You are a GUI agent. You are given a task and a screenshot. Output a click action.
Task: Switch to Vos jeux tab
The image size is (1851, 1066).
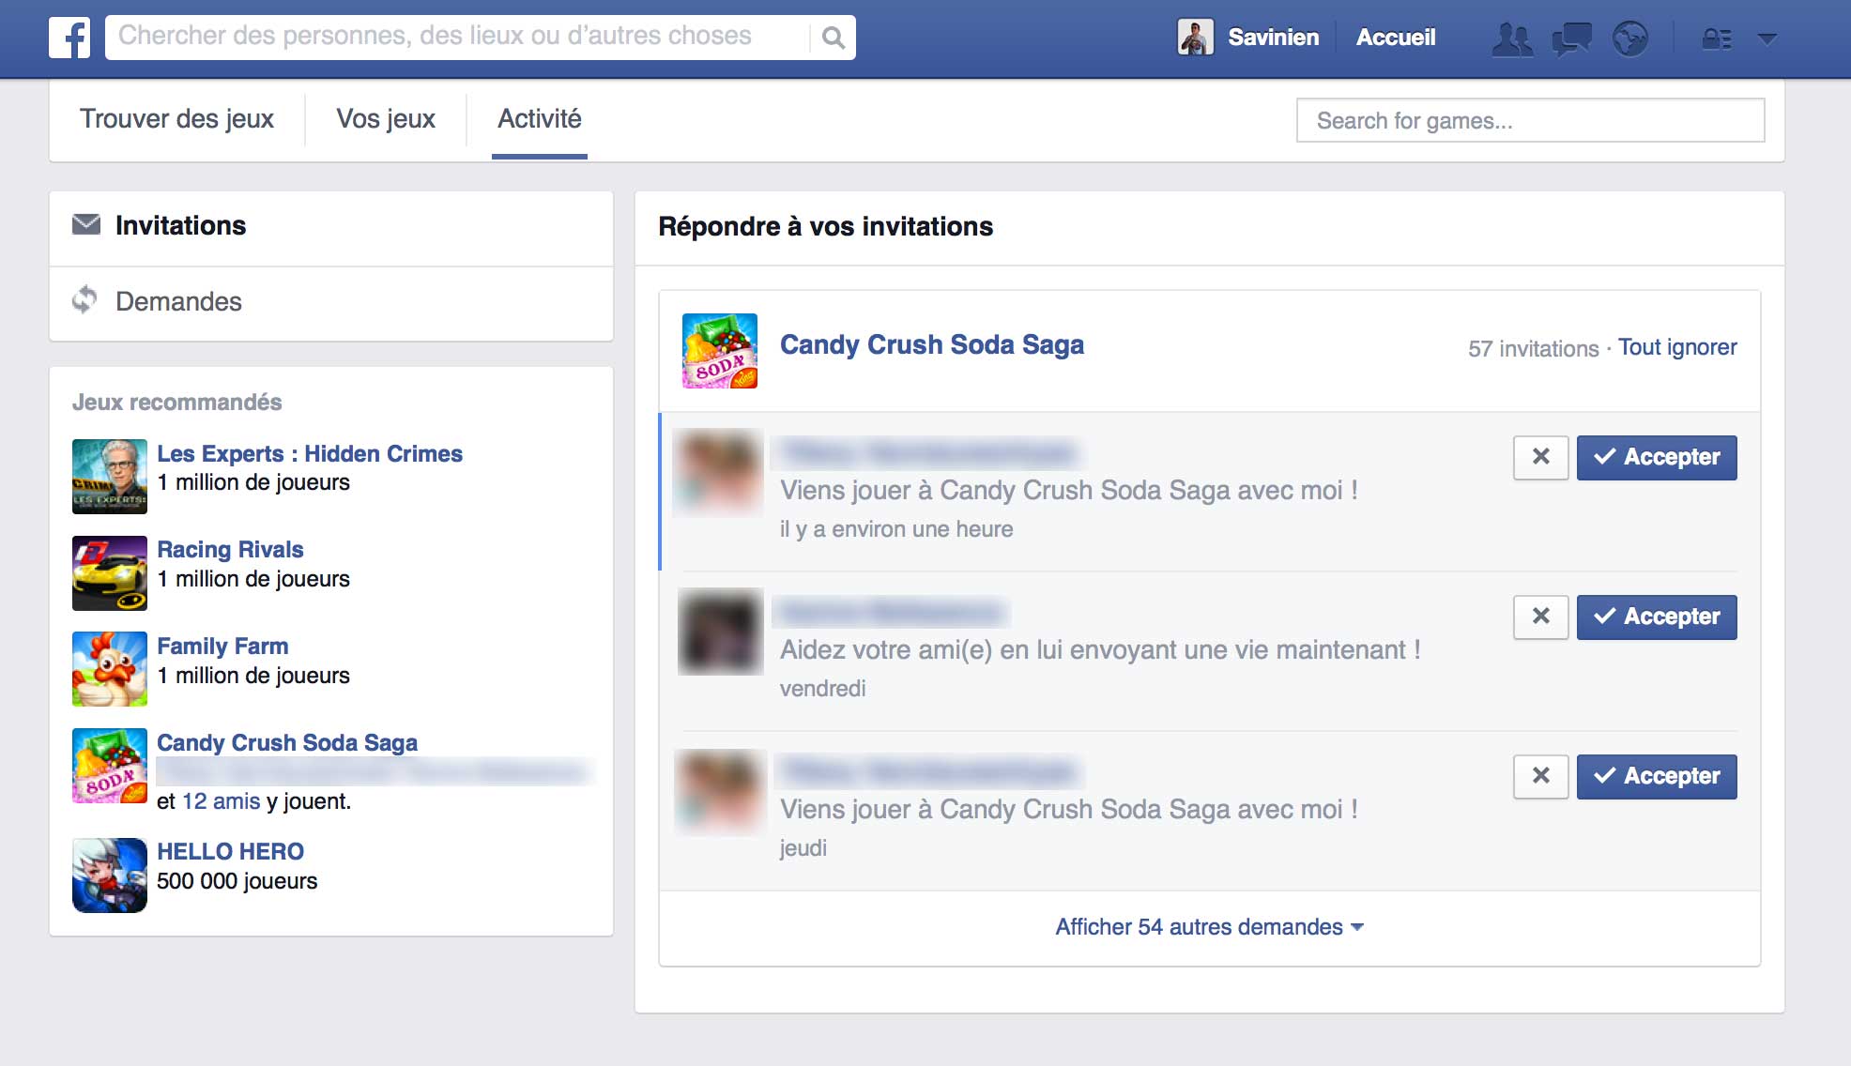coord(386,119)
